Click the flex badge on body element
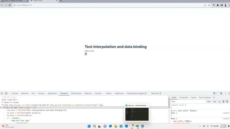 point(101,105)
